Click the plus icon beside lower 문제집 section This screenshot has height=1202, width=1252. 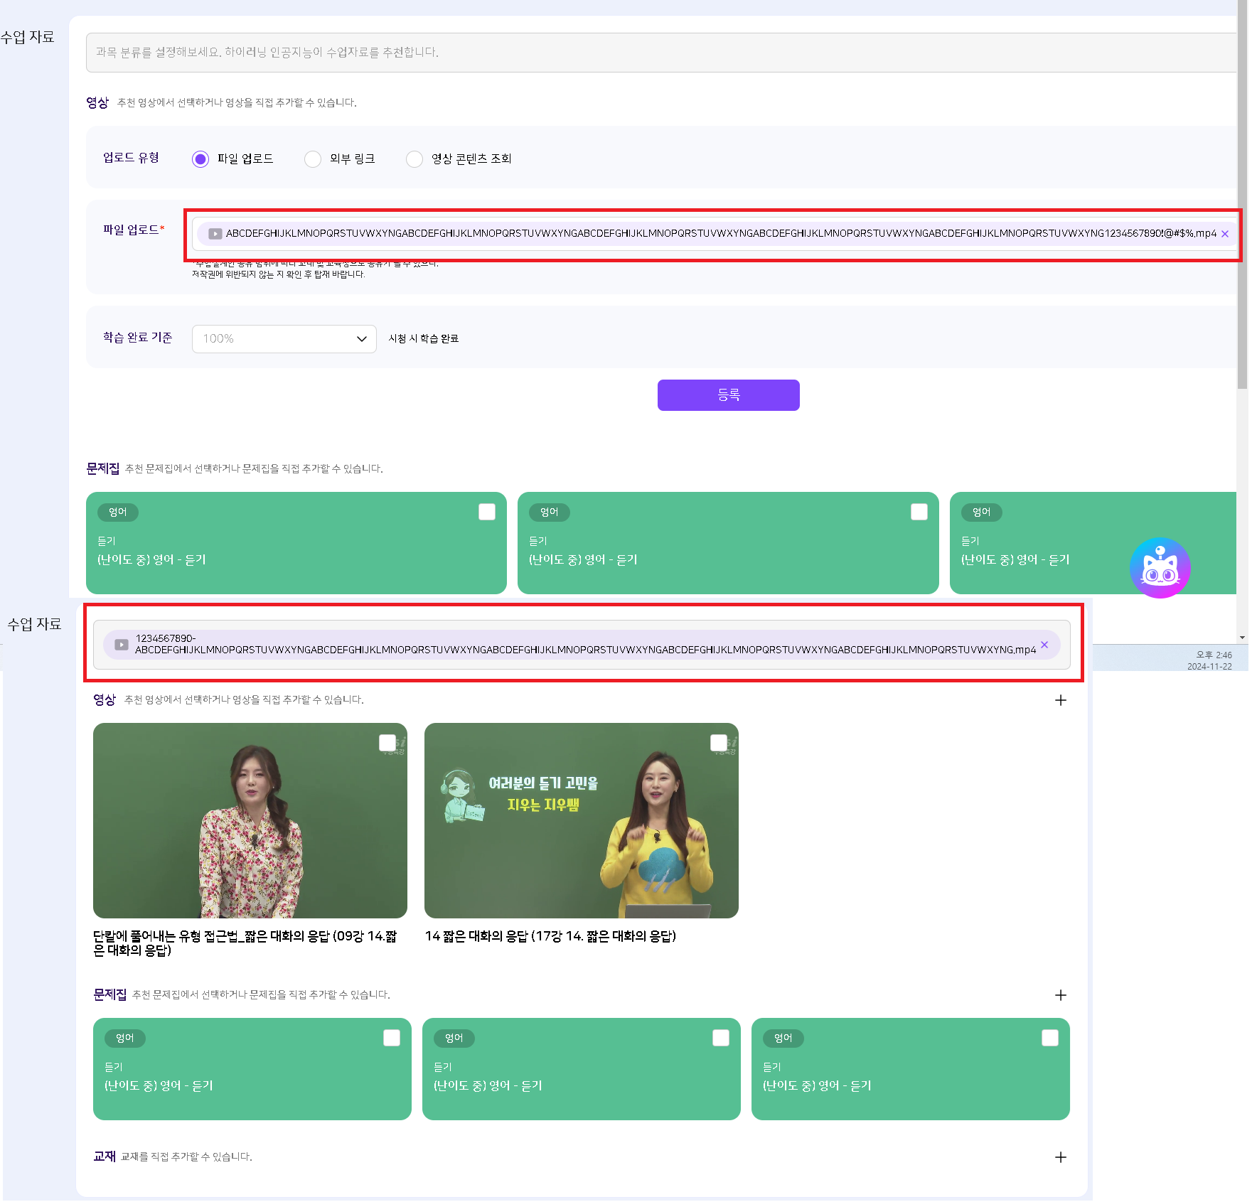pyautogui.click(x=1060, y=995)
